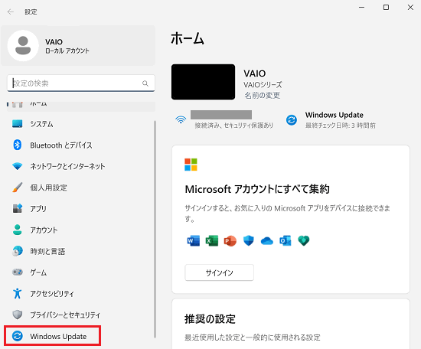Click the network Wi-Fi icon in sidebar

click(x=18, y=166)
